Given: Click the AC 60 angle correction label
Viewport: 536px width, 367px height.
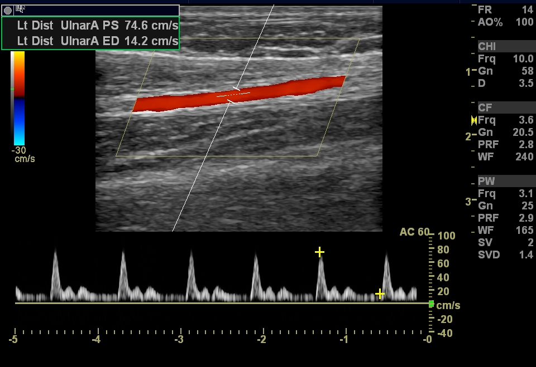Looking at the screenshot, I should 415,232.
